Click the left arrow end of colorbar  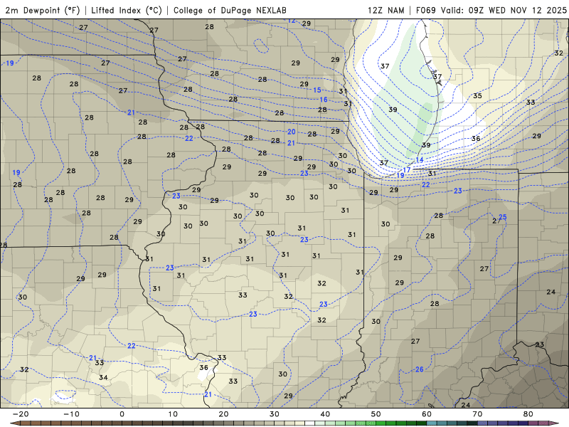[x=14, y=423]
